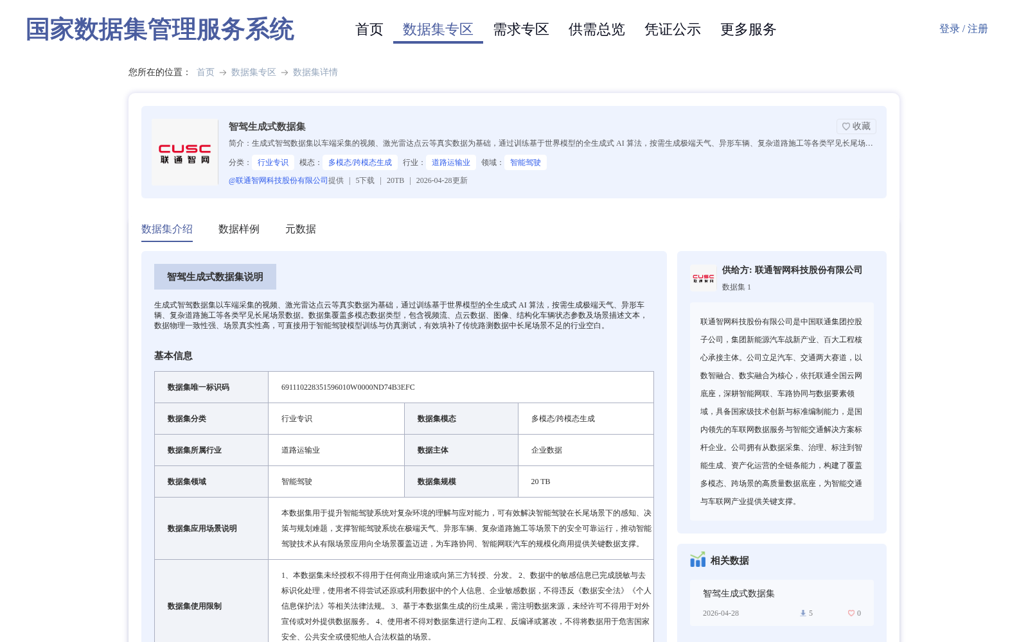Click the 相关数据 heading

(x=730, y=560)
